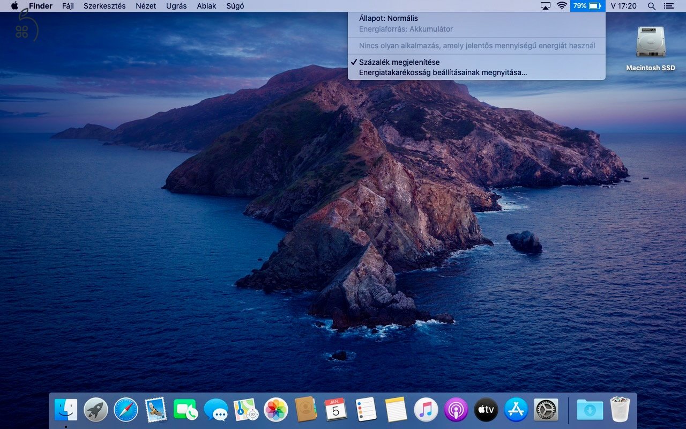Select Macintosh SSD drive on desktop
This screenshot has width=686, height=429.
click(x=651, y=48)
